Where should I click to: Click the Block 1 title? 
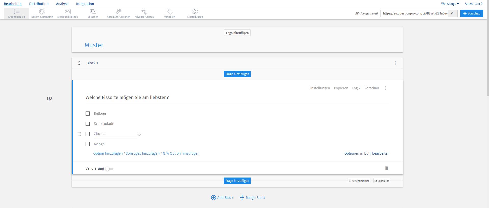point(92,63)
